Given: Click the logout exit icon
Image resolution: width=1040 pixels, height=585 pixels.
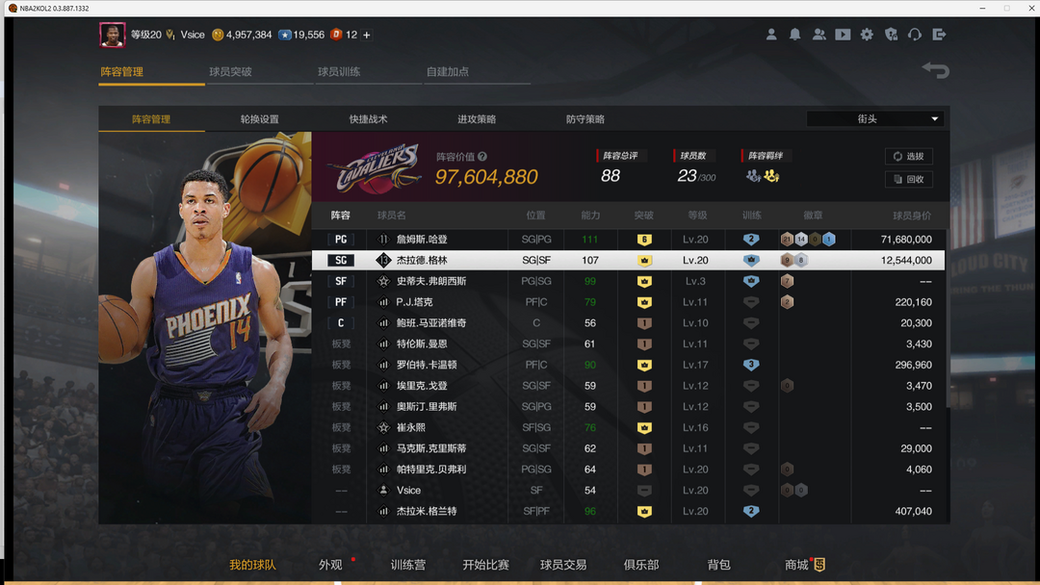Looking at the screenshot, I should pos(939,35).
